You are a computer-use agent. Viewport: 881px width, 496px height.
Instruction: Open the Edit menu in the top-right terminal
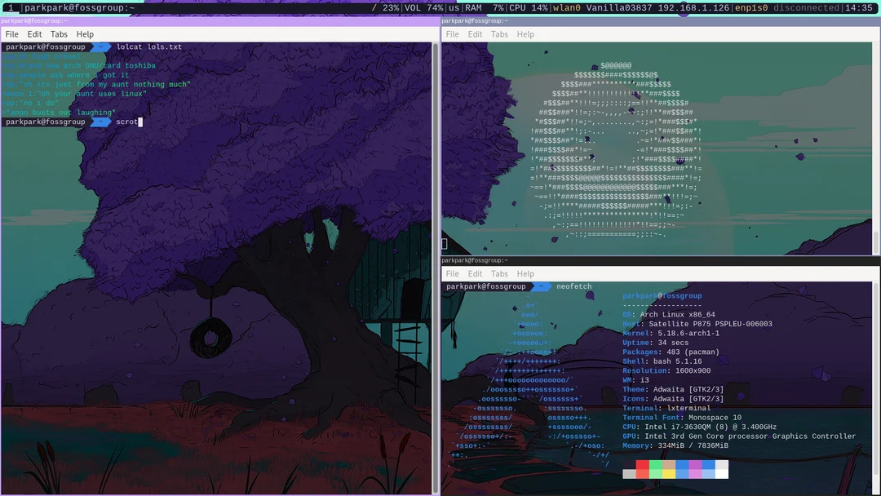pos(475,34)
